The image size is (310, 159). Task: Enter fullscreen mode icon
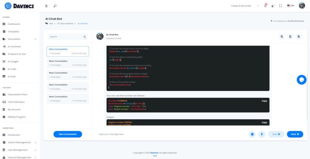pyautogui.click(x=280, y=6)
